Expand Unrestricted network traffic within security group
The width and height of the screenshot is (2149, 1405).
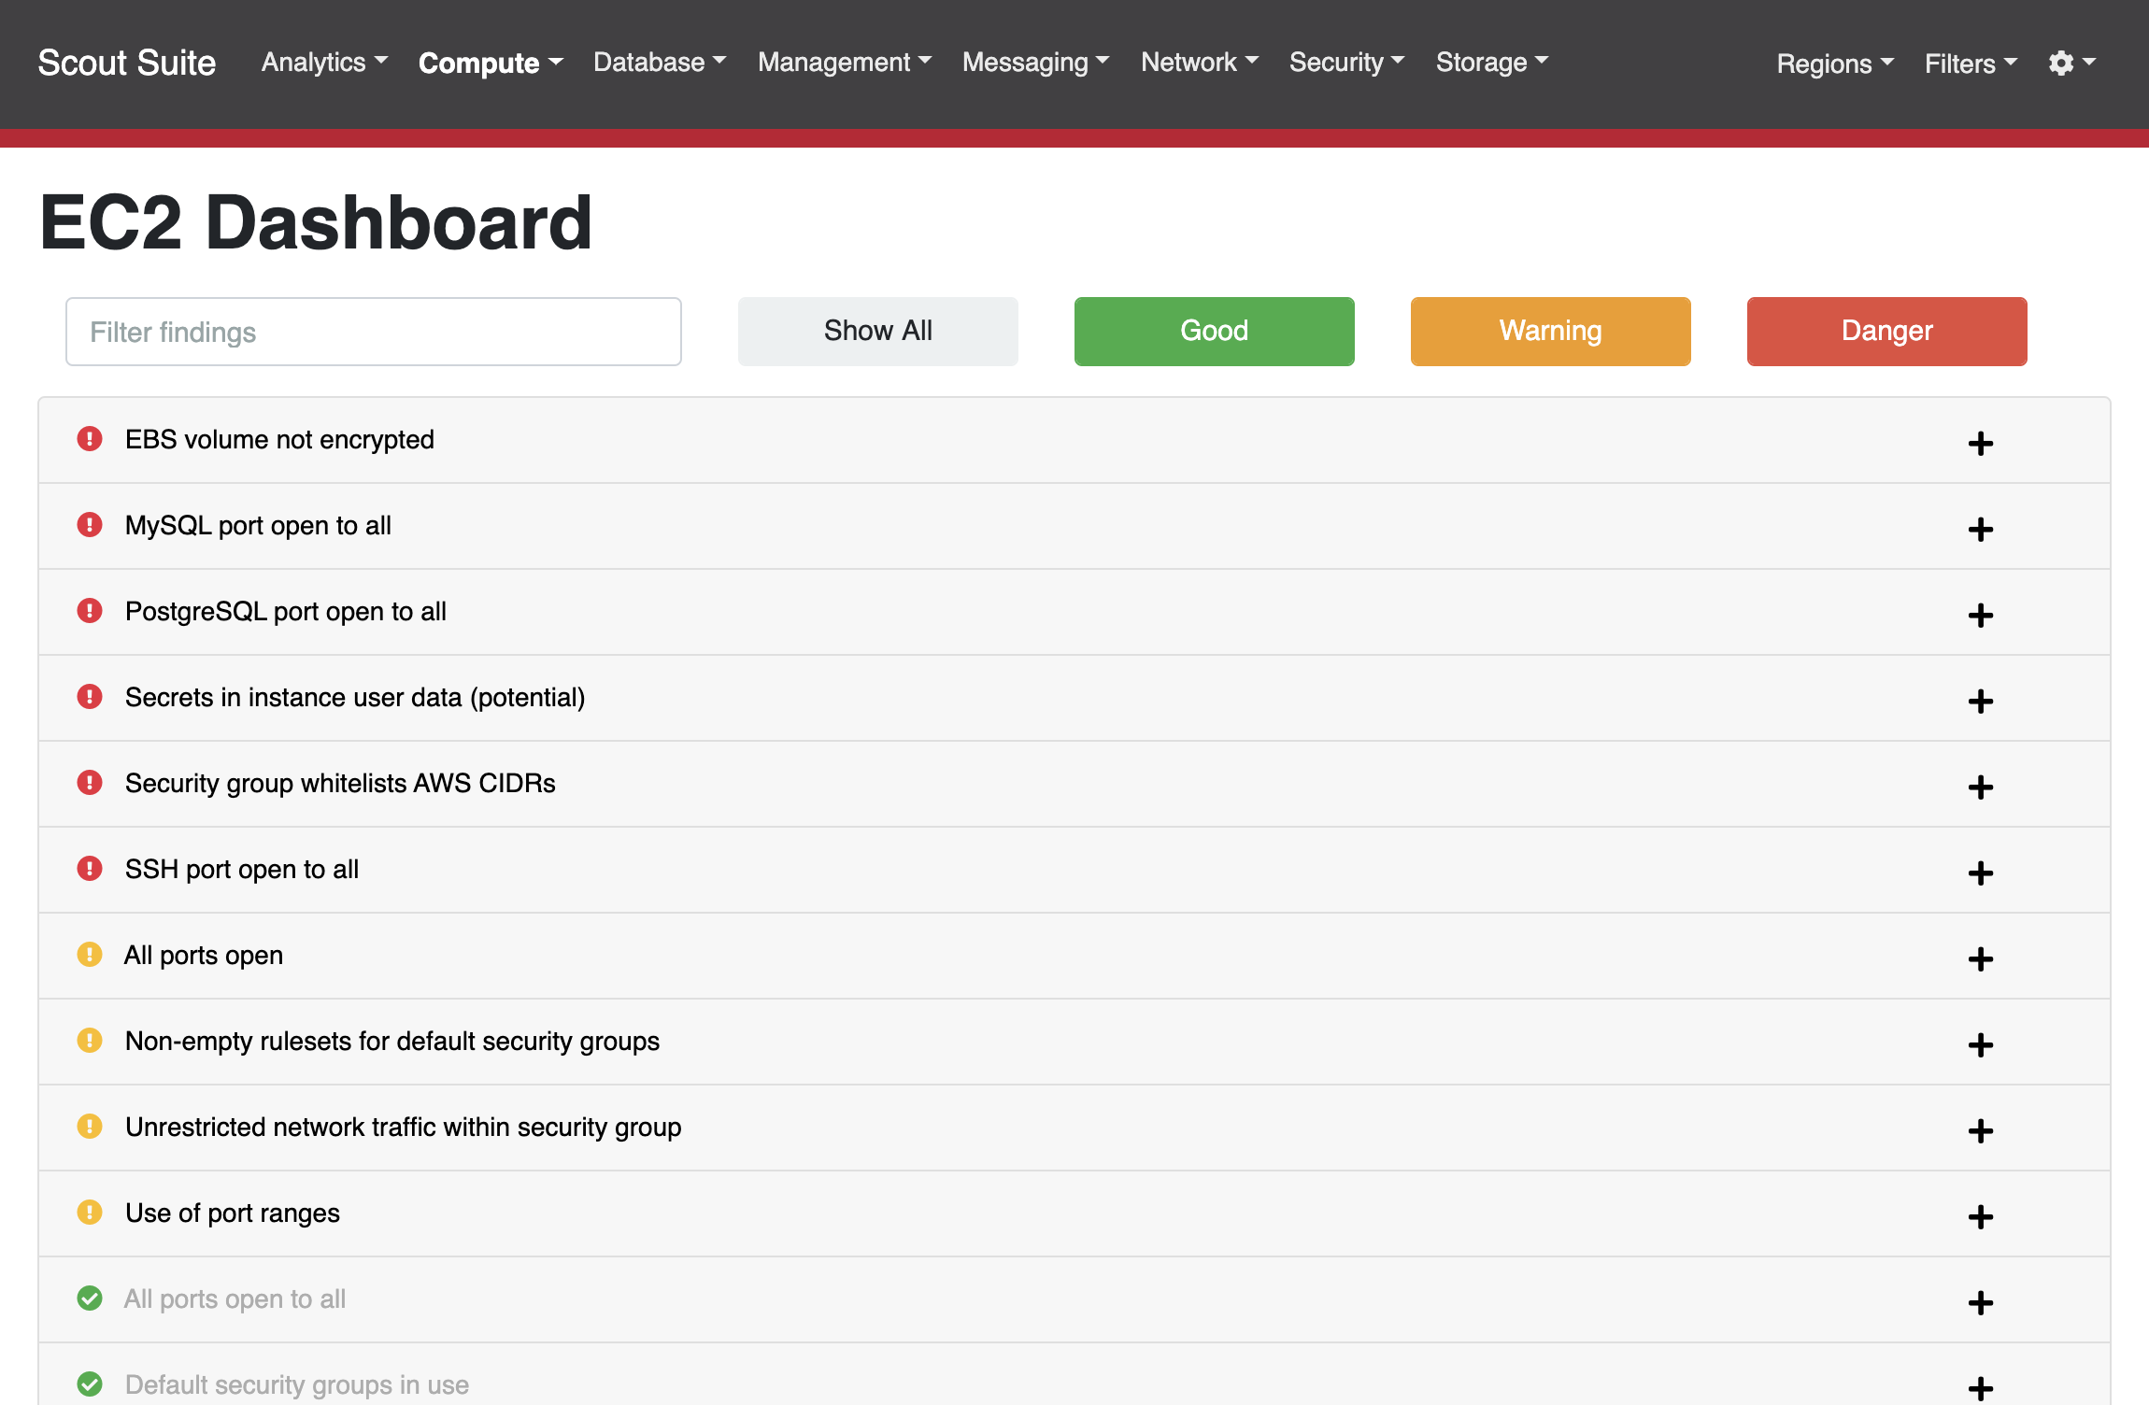(x=1980, y=1130)
